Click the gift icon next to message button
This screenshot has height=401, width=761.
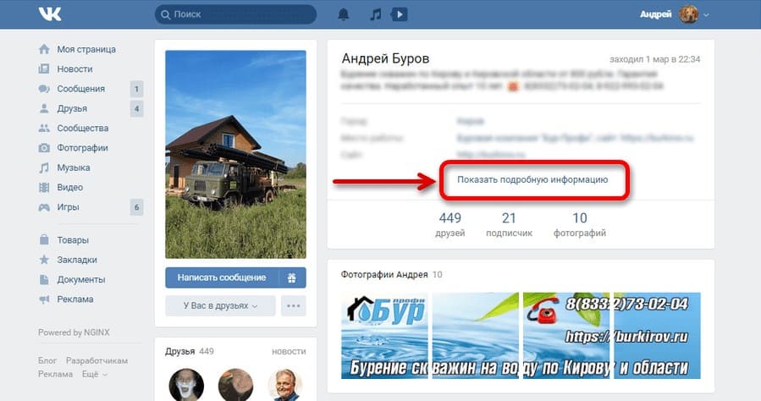click(x=291, y=277)
